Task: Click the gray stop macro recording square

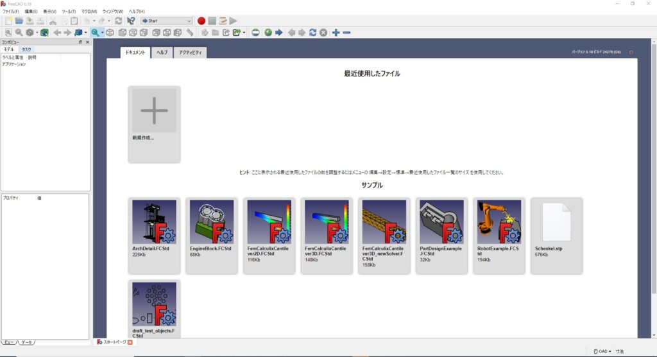Action: pos(212,21)
